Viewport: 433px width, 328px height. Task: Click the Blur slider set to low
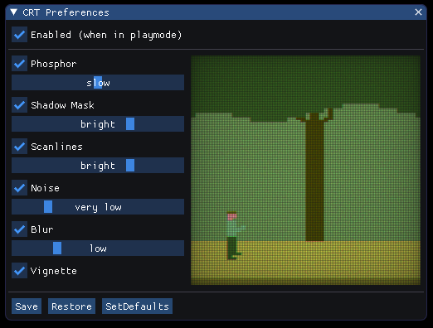[x=98, y=248]
